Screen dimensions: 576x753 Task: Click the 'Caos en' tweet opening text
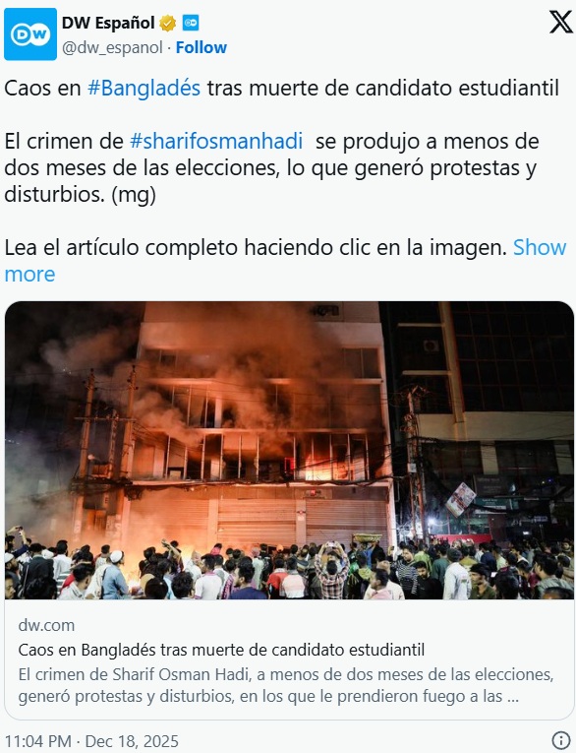(x=42, y=89)
